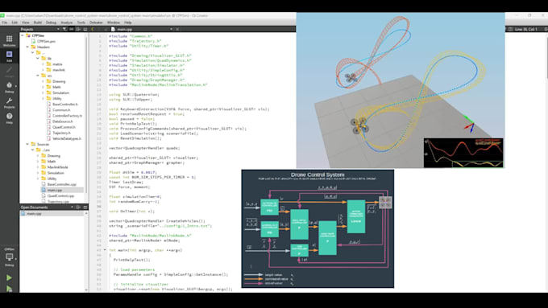Expand the matrix folder
Image resolution: width=548 pixels, height=308 pixels.
coord(43,64)
